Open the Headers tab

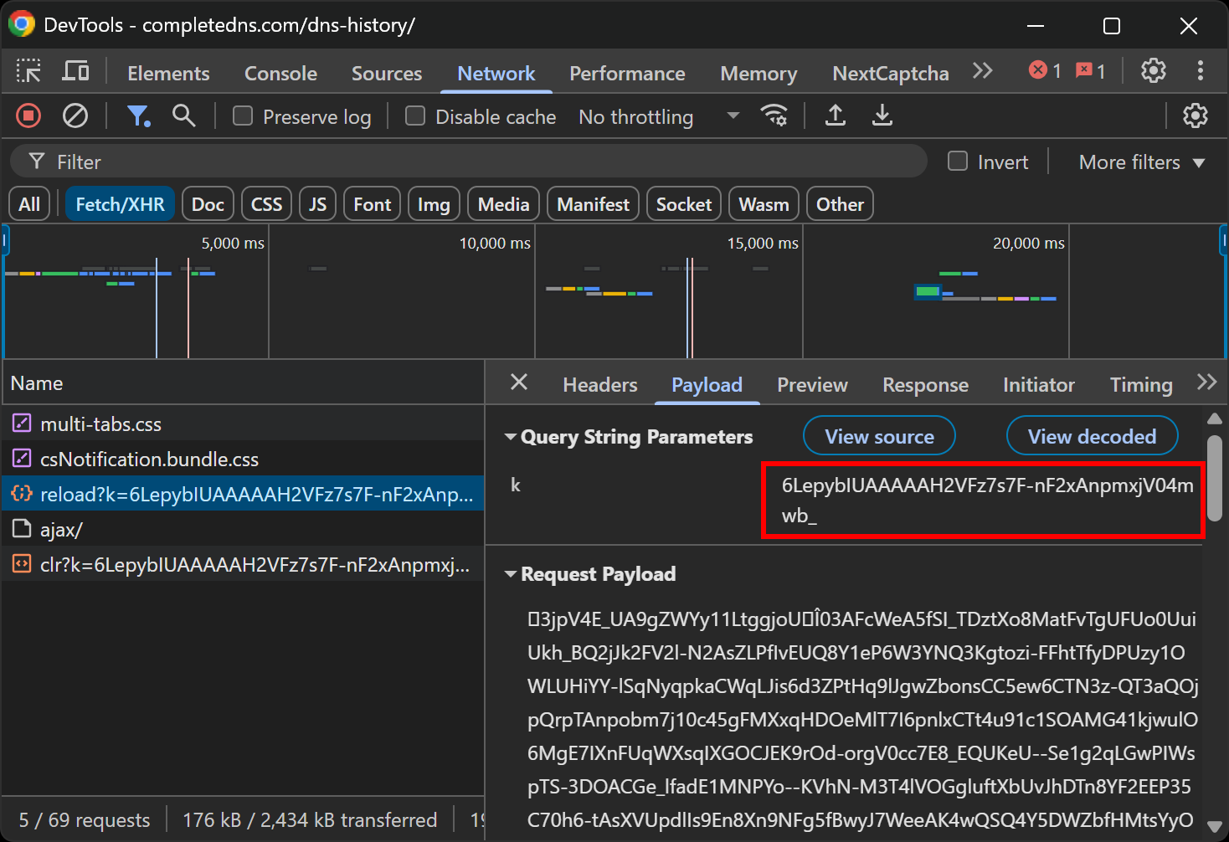coord(599,384)
